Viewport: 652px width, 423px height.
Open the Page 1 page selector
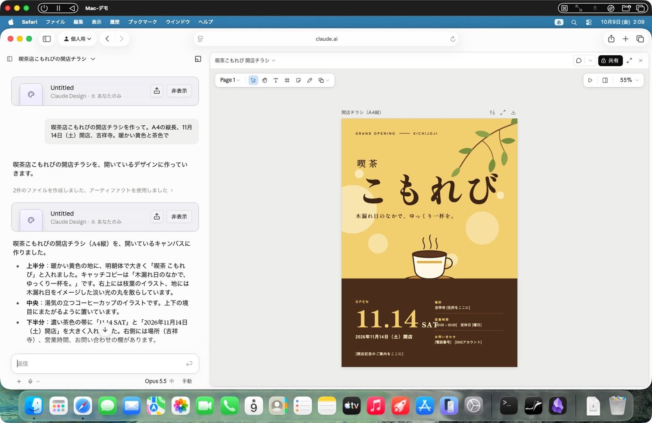tap(230, 80)
